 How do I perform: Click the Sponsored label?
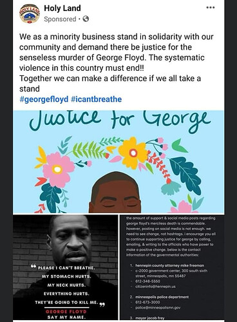tap(60, 19)
